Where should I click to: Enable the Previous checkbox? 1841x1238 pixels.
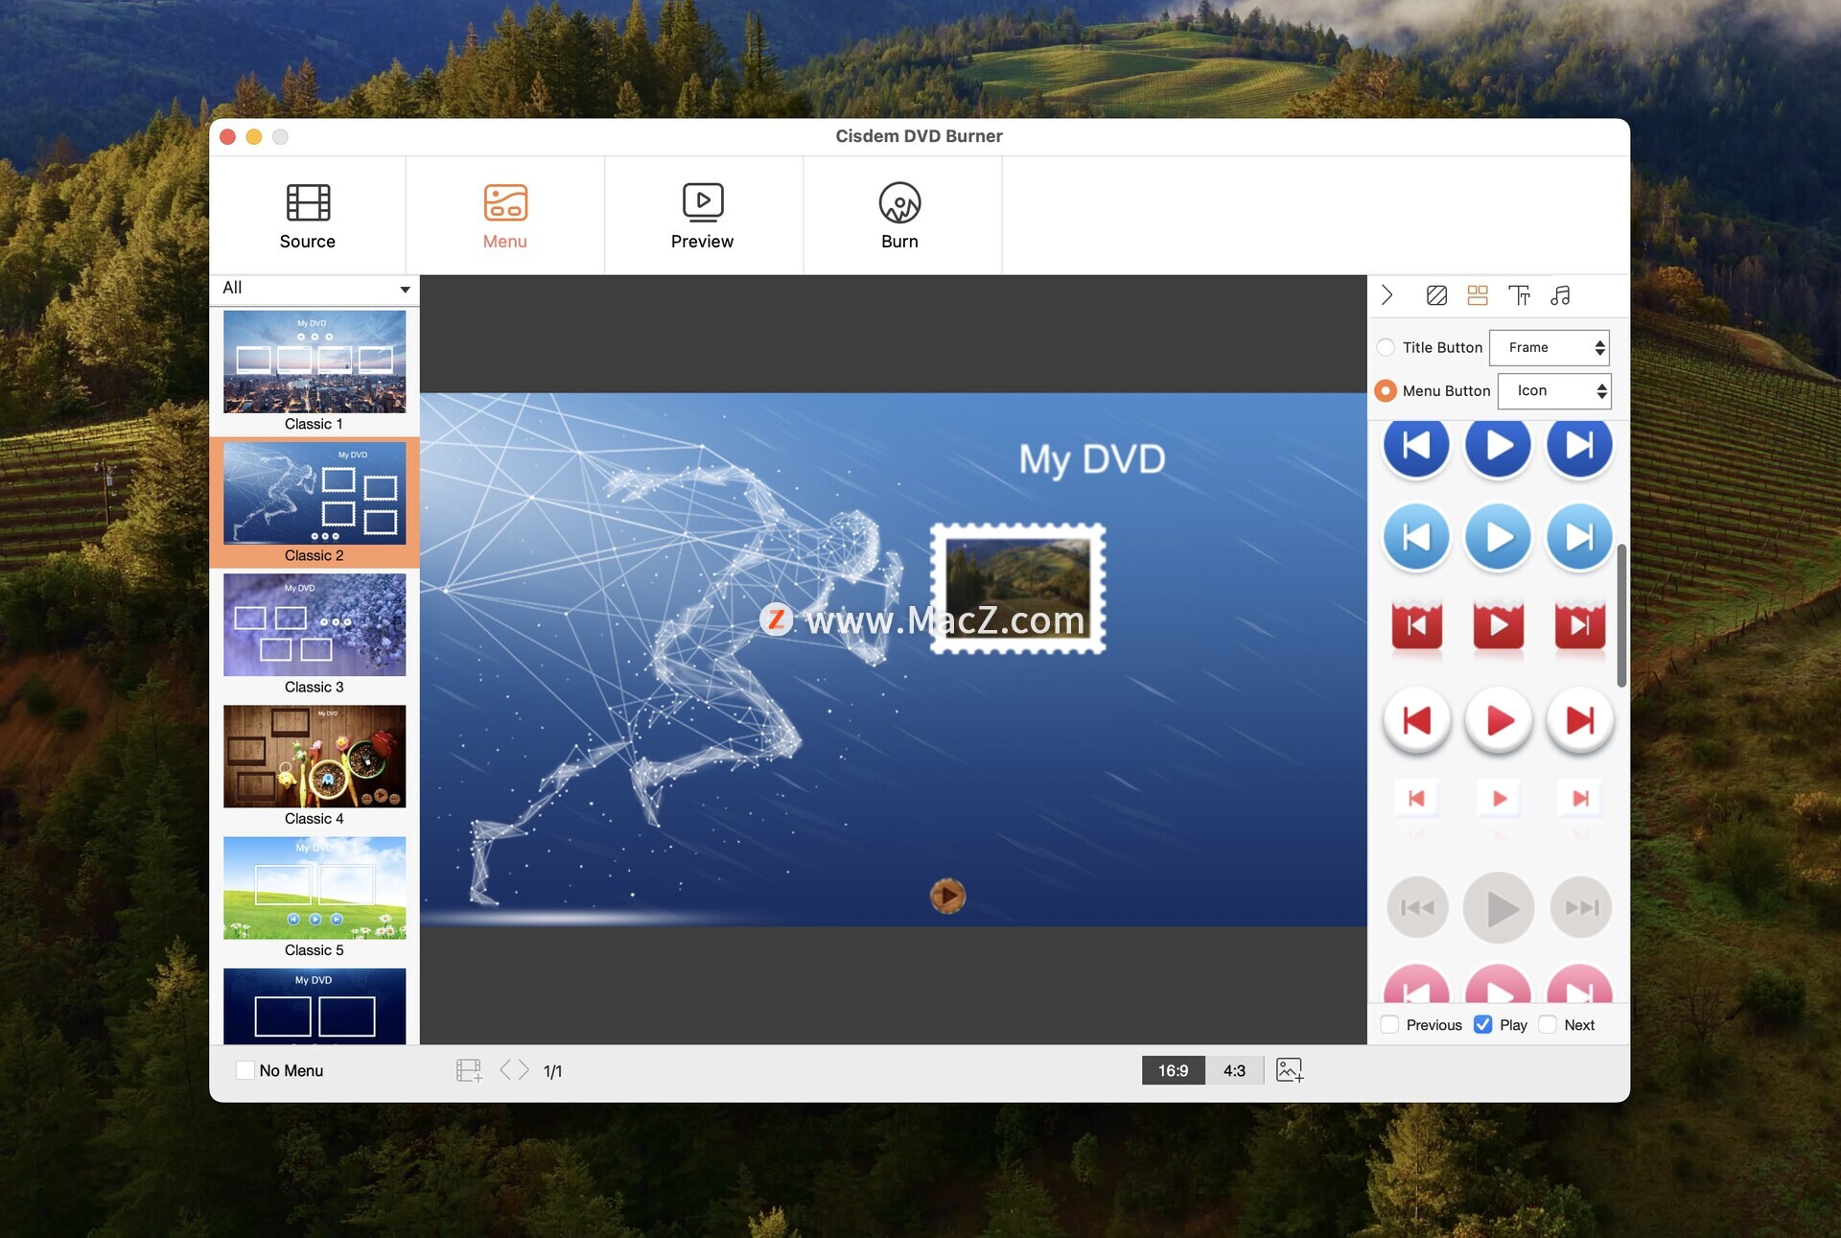(1390, 1024)
